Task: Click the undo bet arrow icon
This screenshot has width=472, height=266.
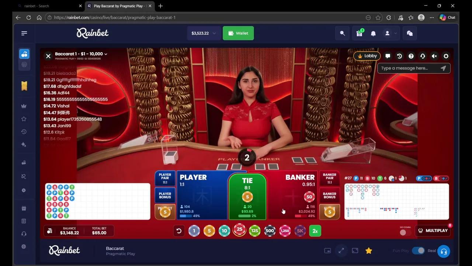Action: [x=179, y=231]
